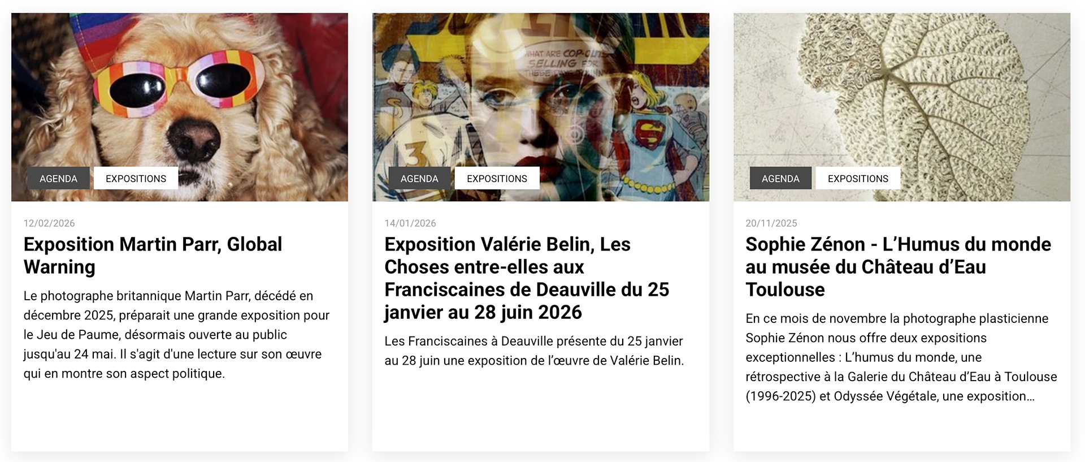
Task: Click the Franciscaines à Deauville excerpt text
Action: click(x=534, y=351)
